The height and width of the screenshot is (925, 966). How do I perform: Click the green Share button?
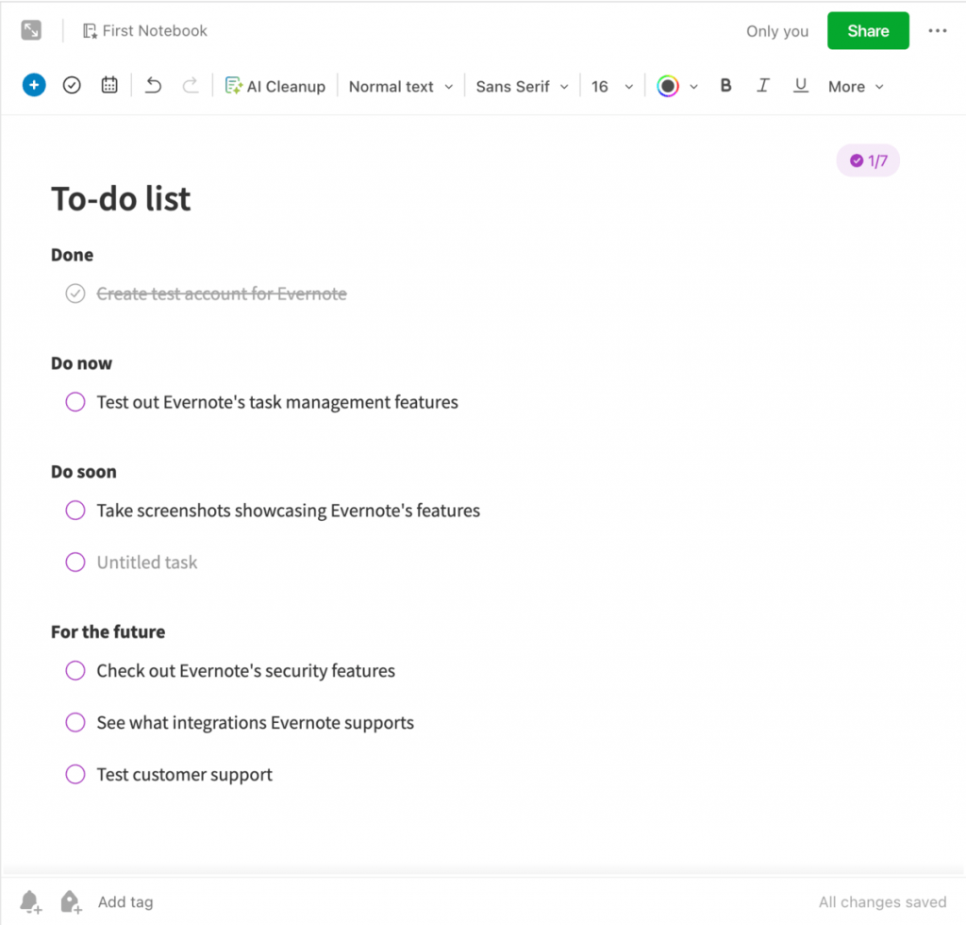click(x=867, y=30)
